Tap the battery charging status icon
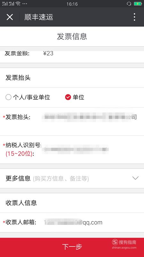This screenshot has height=257, width=144. [x=138, y=4]
